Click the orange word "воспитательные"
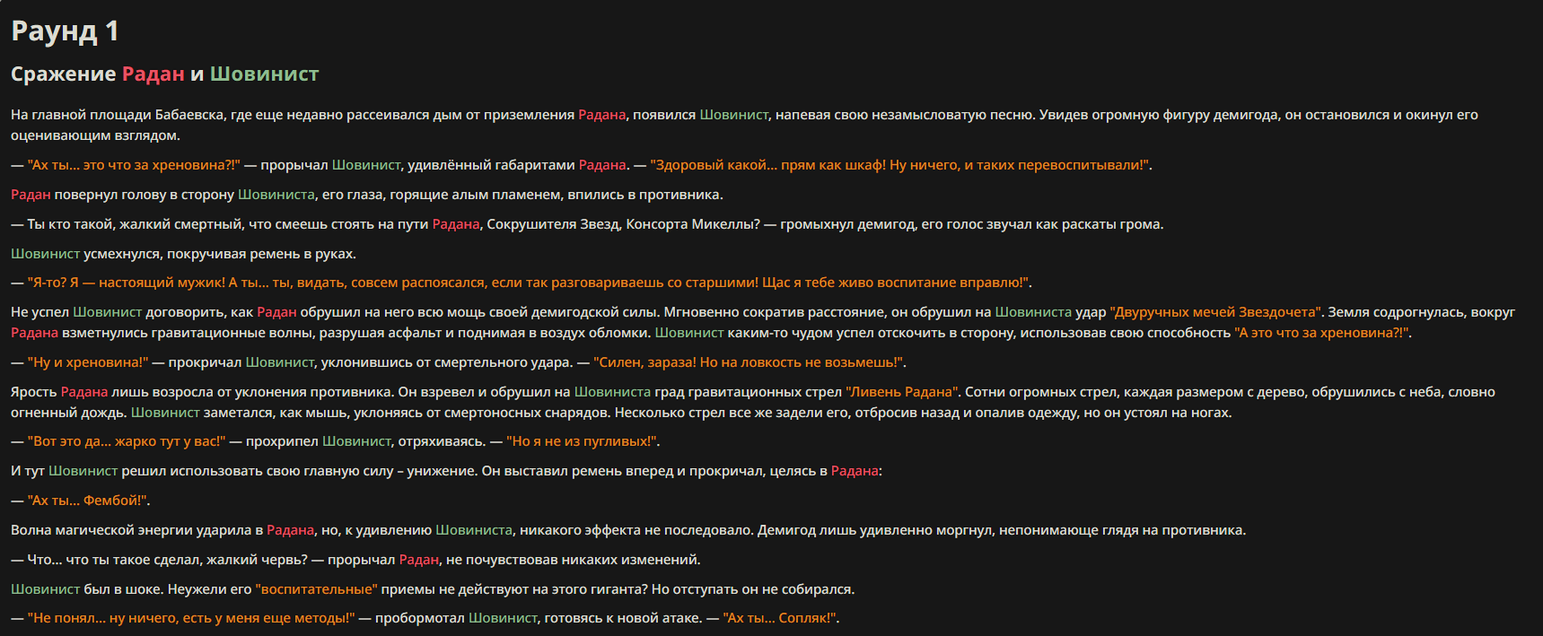This screenshot has width=1543, height=636. [317, 589]
